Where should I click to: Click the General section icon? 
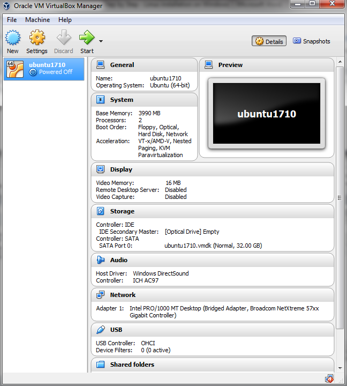click(x=100, y=65)
